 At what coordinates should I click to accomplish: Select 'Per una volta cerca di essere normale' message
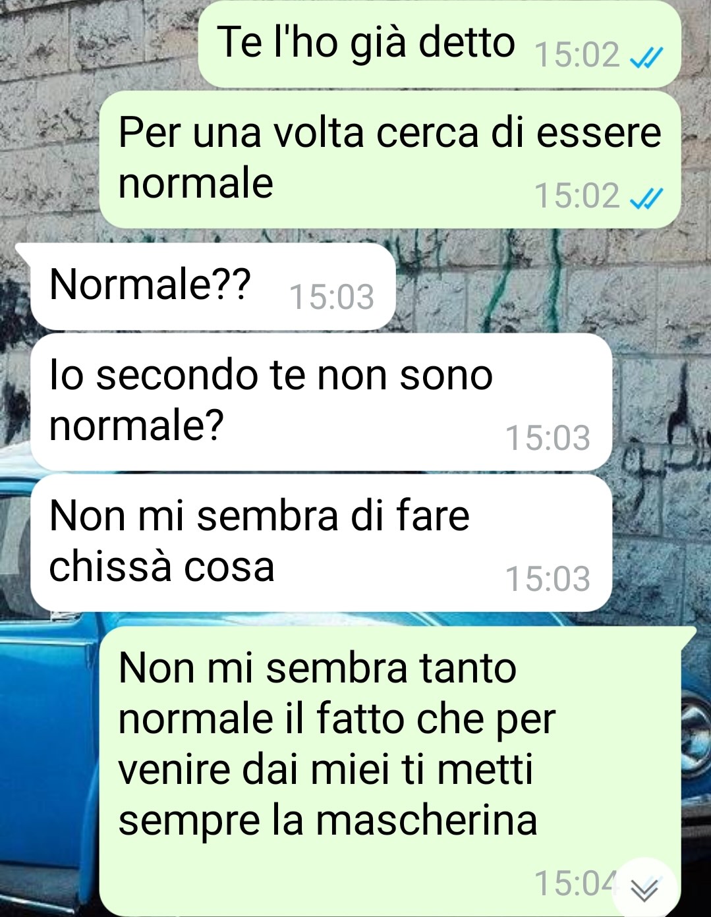pos(390,159)
